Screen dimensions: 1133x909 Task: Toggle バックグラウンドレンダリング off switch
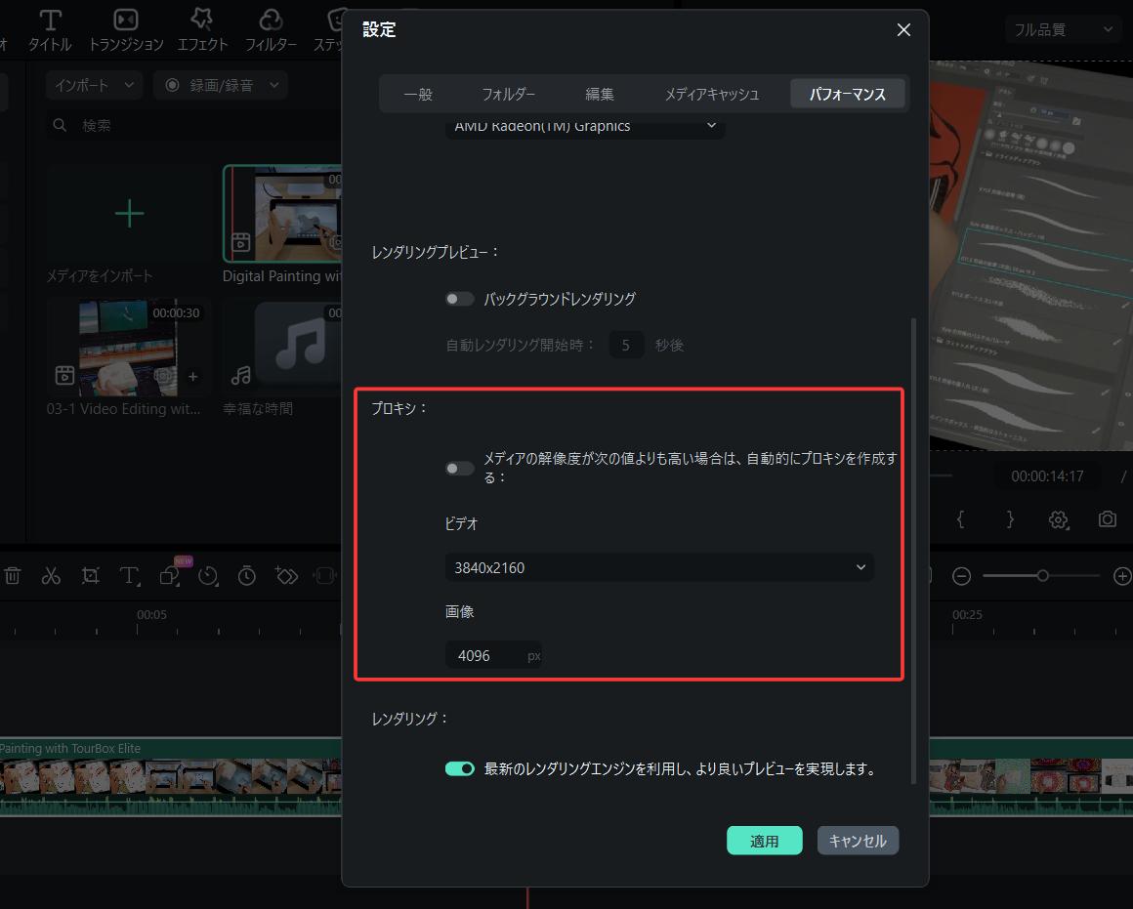(x=459, y=298)
